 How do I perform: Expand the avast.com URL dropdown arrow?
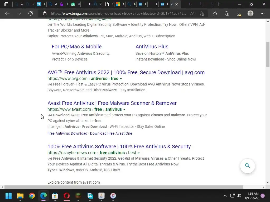(x=124, y=110)
